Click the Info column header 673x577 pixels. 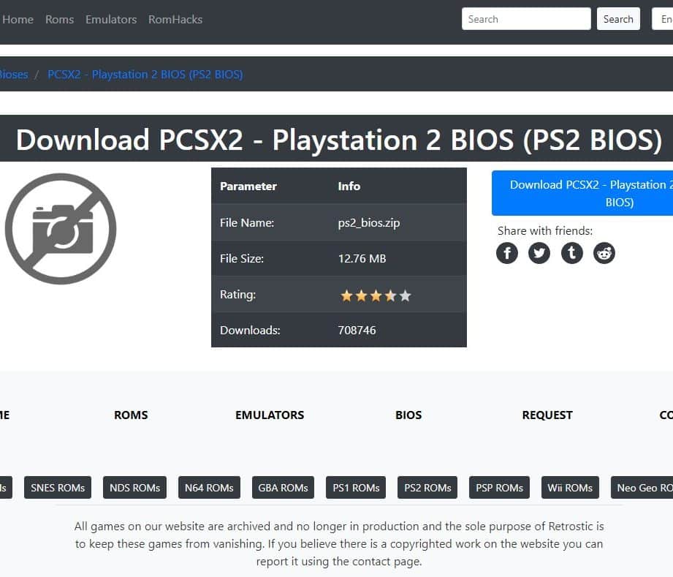pos(349,186)
